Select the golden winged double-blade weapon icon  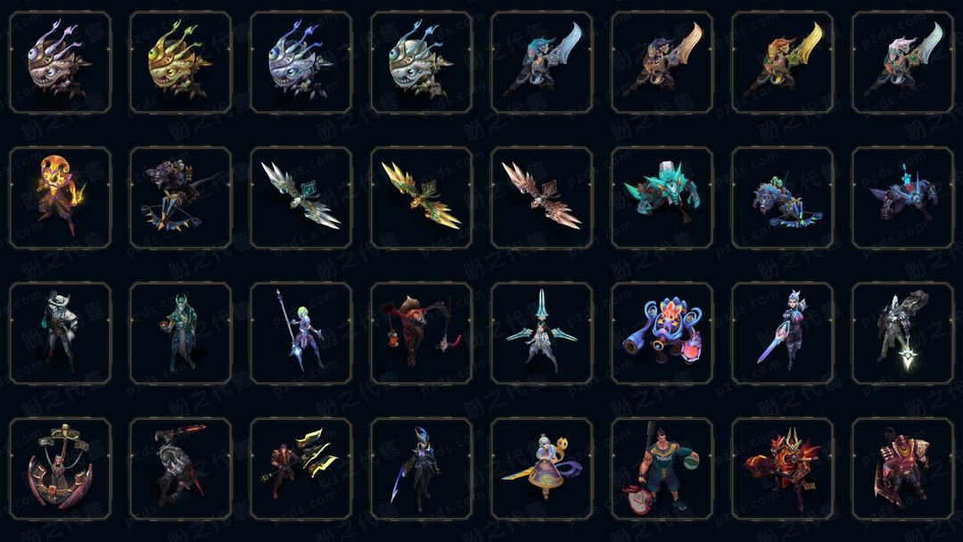(x=421, y=198)
